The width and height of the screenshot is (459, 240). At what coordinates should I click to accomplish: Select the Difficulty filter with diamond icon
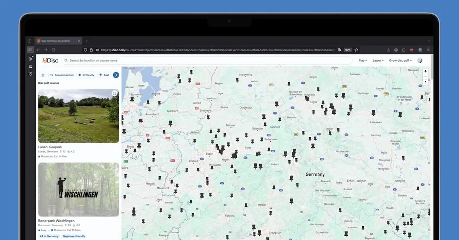[86, 75]
